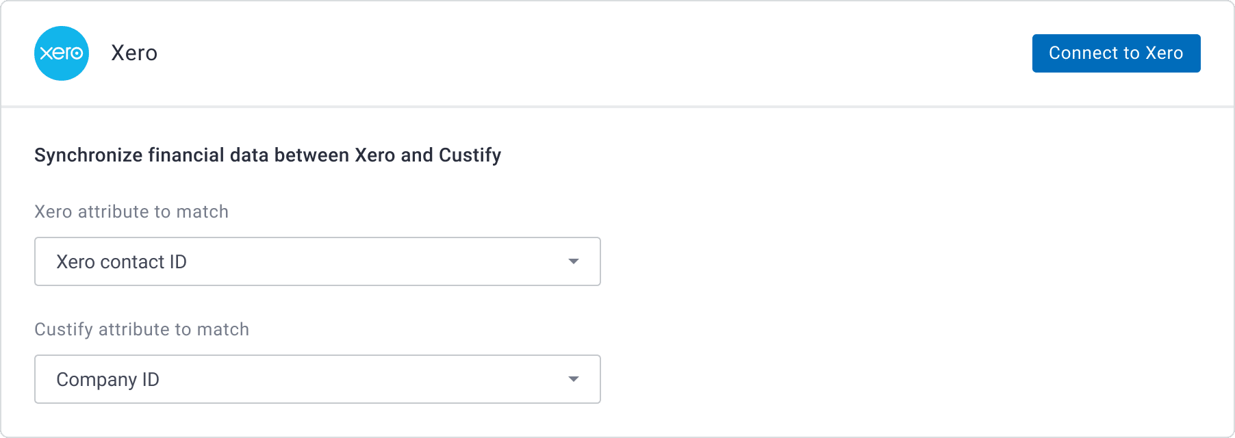Select the Xero contact ID value
The image size is (1235, 438).
(x=121, y=261)
